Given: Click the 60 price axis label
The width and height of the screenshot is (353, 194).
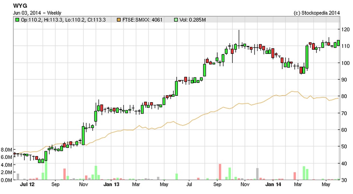Looking at the screenshot, I should 344,130.
